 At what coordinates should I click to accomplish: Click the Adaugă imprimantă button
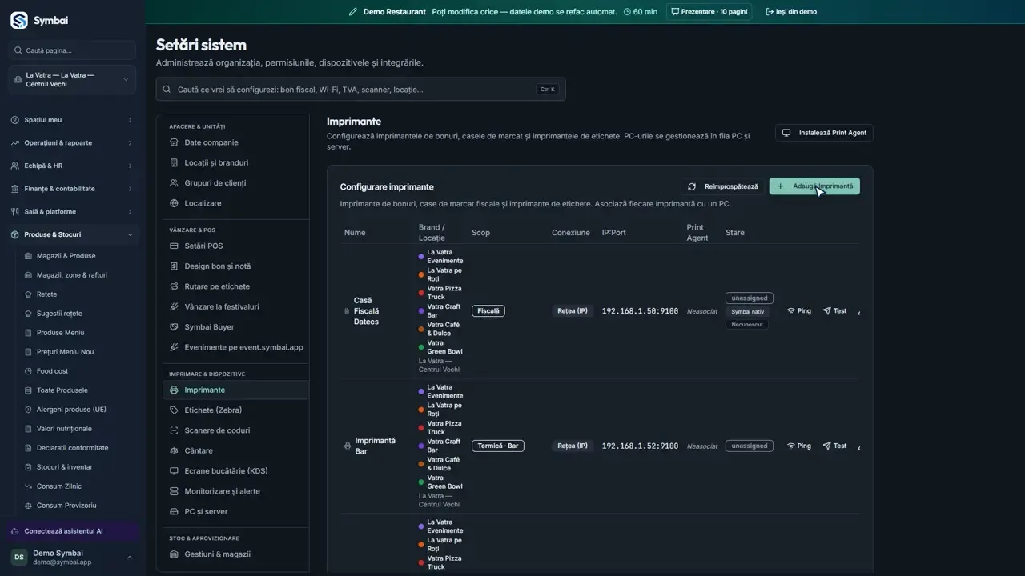click(x=814, y=186)
